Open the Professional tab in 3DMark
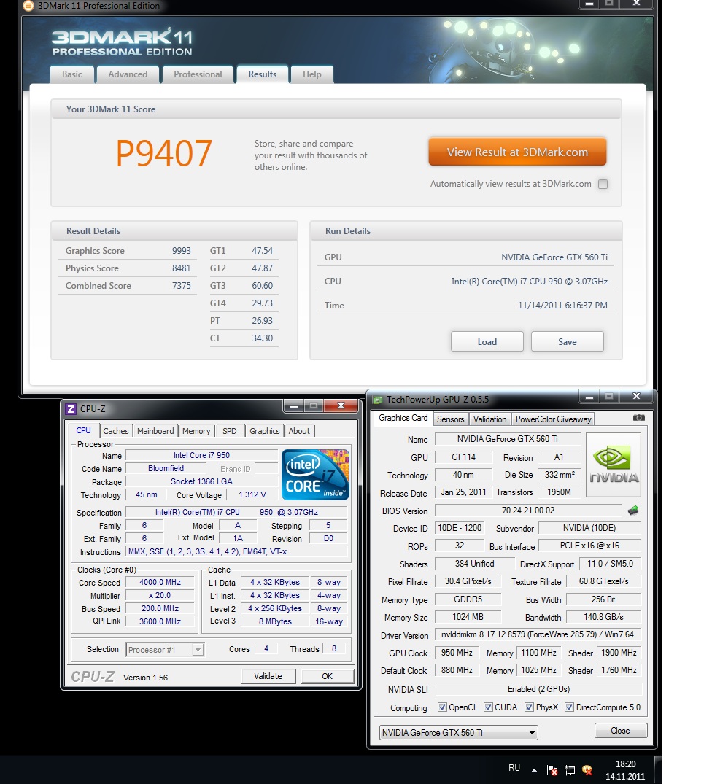The height and width of the screenshot is (784, 712). click(x=198, y=74)
